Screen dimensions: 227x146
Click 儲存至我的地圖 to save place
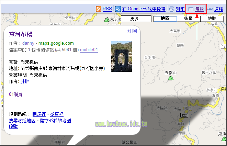(x=55, y=121)
